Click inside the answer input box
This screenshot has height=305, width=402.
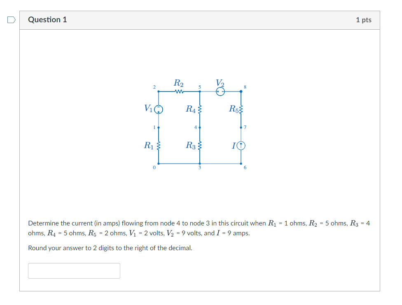coord(74,270)
